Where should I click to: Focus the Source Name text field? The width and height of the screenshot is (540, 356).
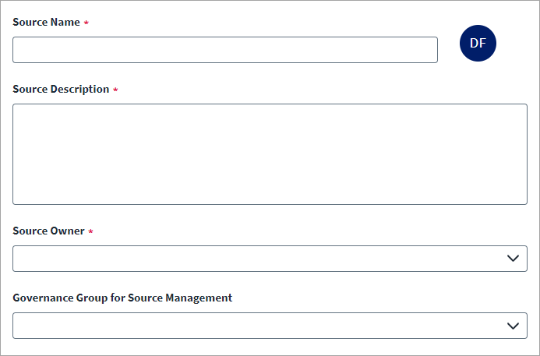click(x=225, y=50)
